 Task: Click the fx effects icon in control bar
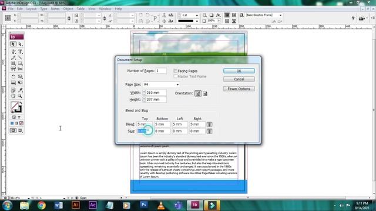(218, 15)
